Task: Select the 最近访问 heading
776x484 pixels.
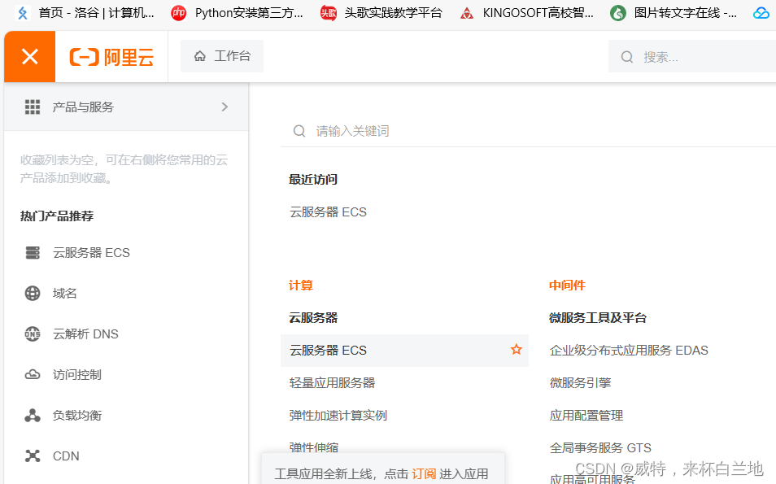Action: click(313, 179)
